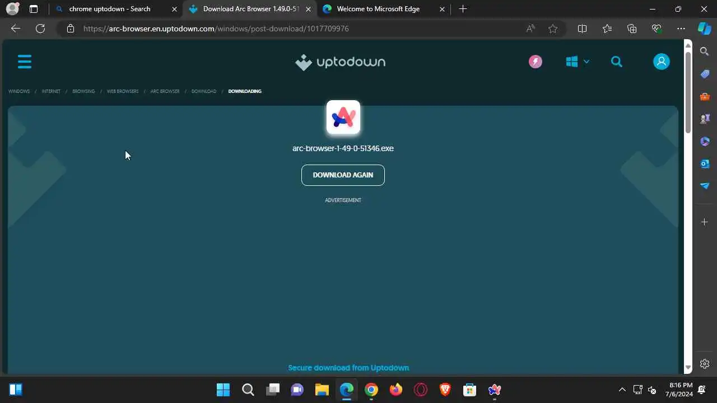This screenshot has width=717, height=403.
Task: Customize sidebar with plus button
Action: [705, 222]
